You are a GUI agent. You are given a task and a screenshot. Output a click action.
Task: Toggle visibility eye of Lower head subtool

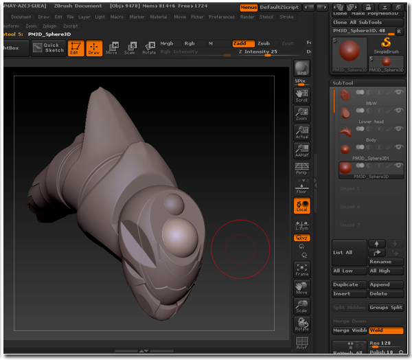(x=398, y=111)
